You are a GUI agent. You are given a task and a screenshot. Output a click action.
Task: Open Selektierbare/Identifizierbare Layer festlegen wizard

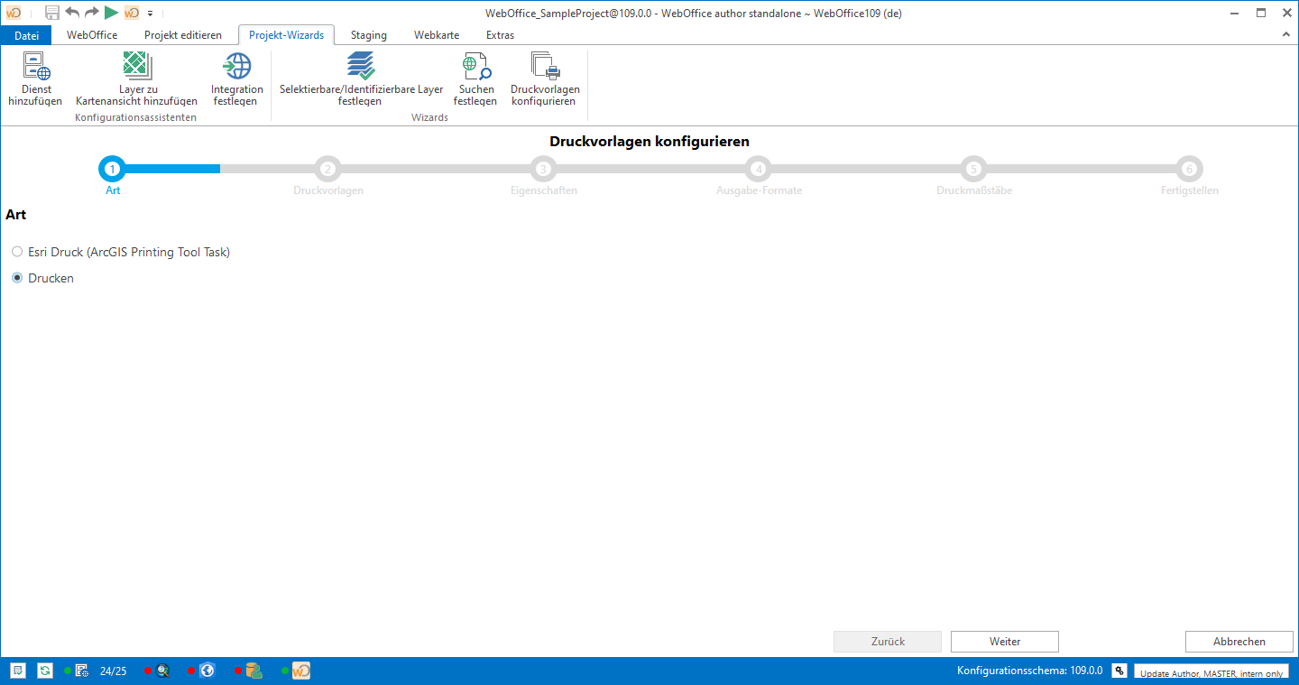361,68
